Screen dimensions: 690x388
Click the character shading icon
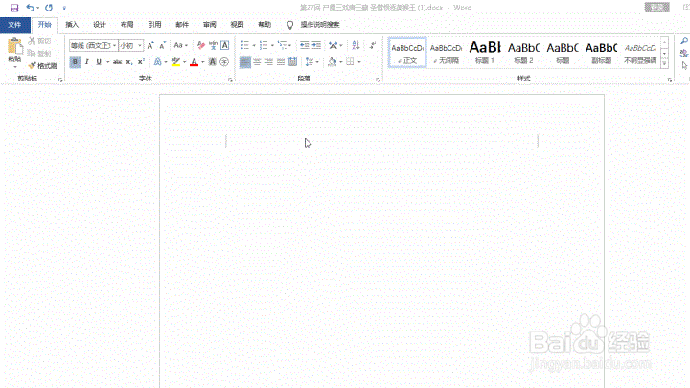[213, 62]
